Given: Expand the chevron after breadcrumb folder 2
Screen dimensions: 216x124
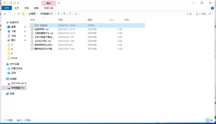Looking at the screenshot, I should pos(79,14).
